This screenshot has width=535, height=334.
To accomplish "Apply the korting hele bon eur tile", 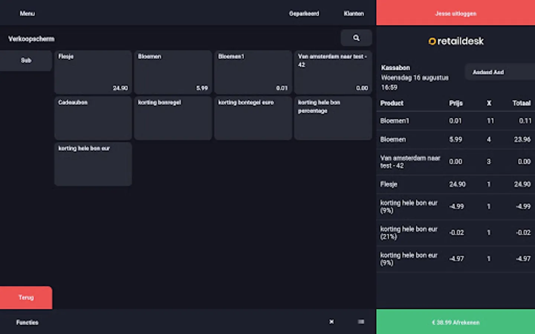I will click(x=93, y=164).
